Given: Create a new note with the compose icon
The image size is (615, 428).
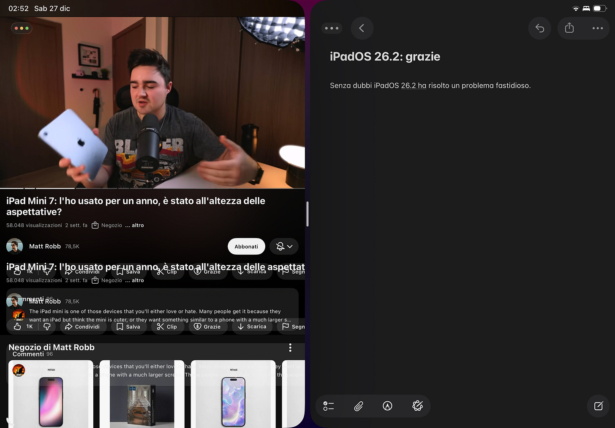Looking at the screenshot, I should click(x=598, y=406).
